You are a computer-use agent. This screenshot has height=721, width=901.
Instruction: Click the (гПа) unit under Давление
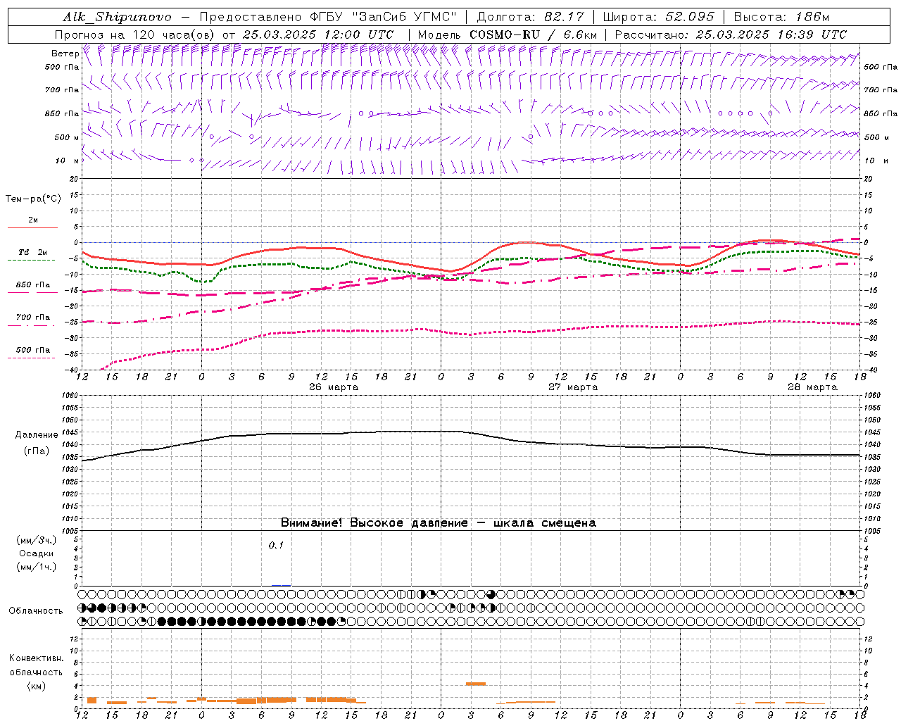37,451
